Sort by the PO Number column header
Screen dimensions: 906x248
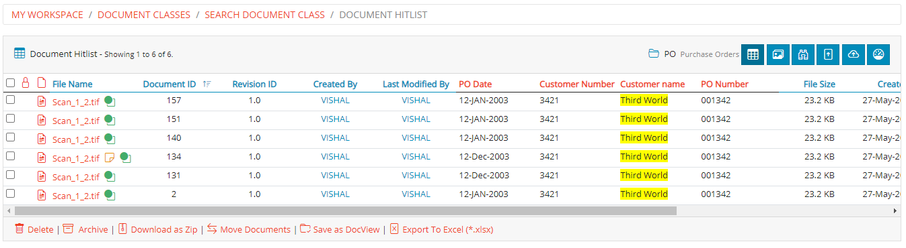tap(724, 84)
